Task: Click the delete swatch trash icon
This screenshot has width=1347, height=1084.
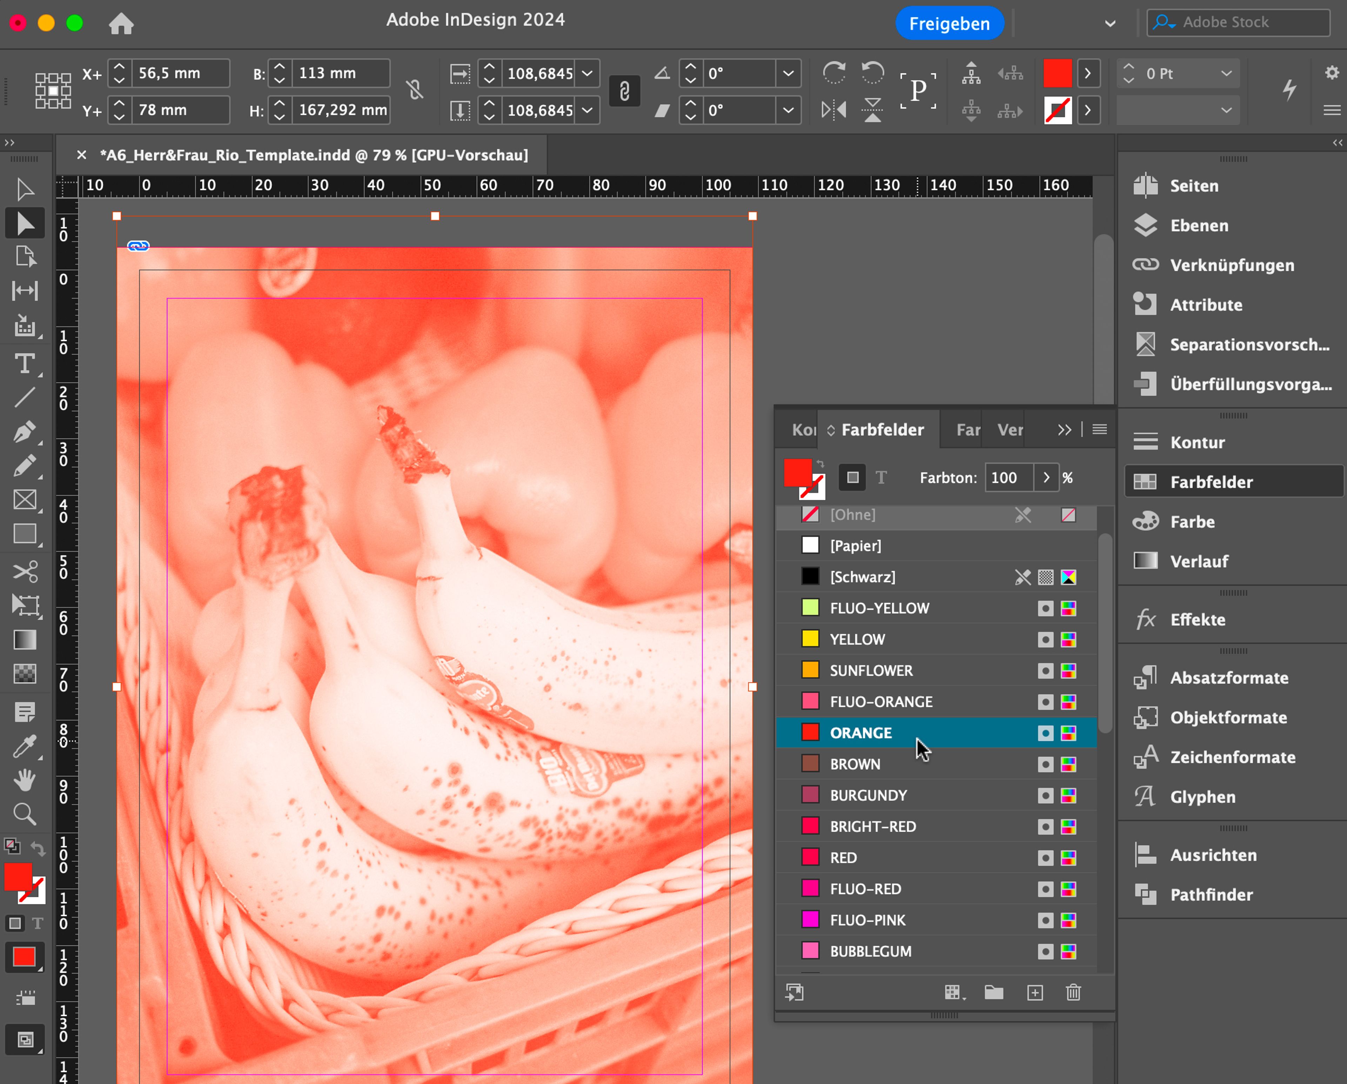Action: pyautogui.click(x=1073, y=993)
